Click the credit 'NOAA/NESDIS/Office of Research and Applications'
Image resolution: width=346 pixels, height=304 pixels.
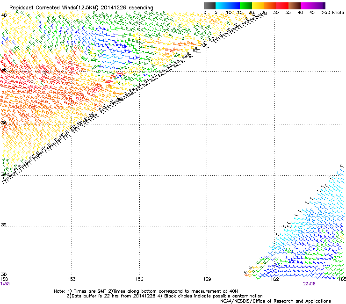(275, 301)
